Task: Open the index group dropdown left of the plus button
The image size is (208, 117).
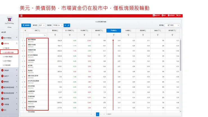Action: [58, 25]
